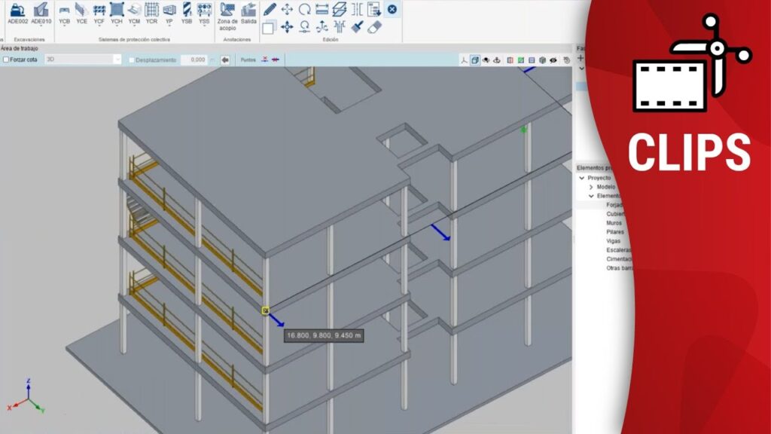Screen dimensions: 771x434
Task: Click the Rotate tool in Edición
Action: coord(304,10)
